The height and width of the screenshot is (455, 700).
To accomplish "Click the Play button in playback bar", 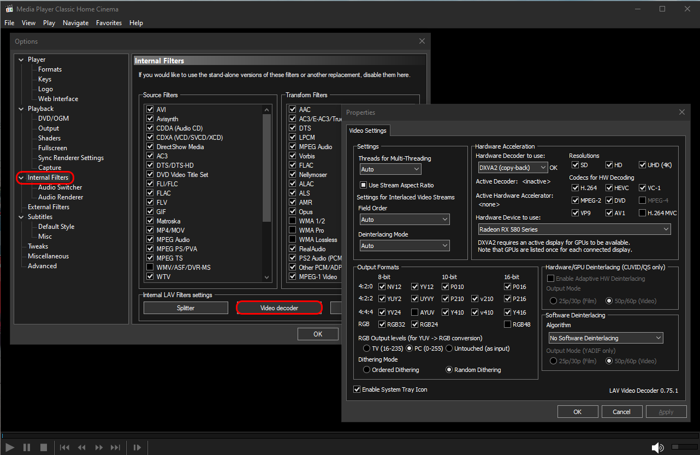I will coord(10,447).
